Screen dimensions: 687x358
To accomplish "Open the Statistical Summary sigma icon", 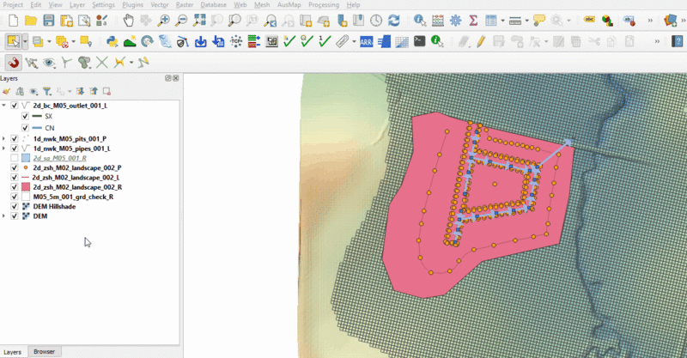I will 473,20.
